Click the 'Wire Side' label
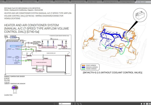 tap(7, 80)
